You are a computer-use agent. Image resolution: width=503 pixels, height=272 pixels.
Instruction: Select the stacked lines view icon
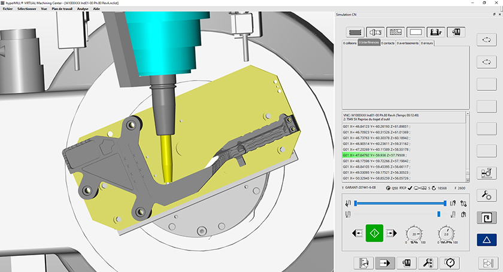tap(356, 32)
